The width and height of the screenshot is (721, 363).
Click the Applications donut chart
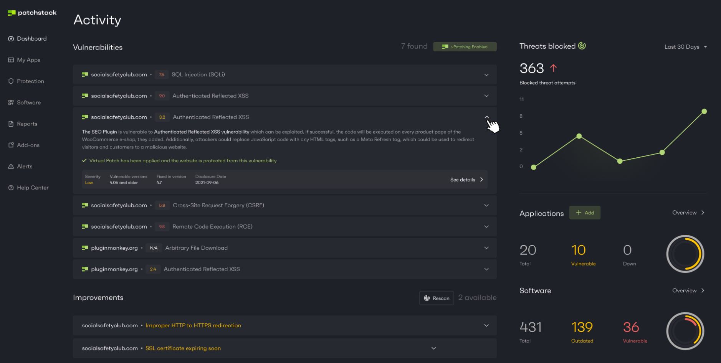685,254
